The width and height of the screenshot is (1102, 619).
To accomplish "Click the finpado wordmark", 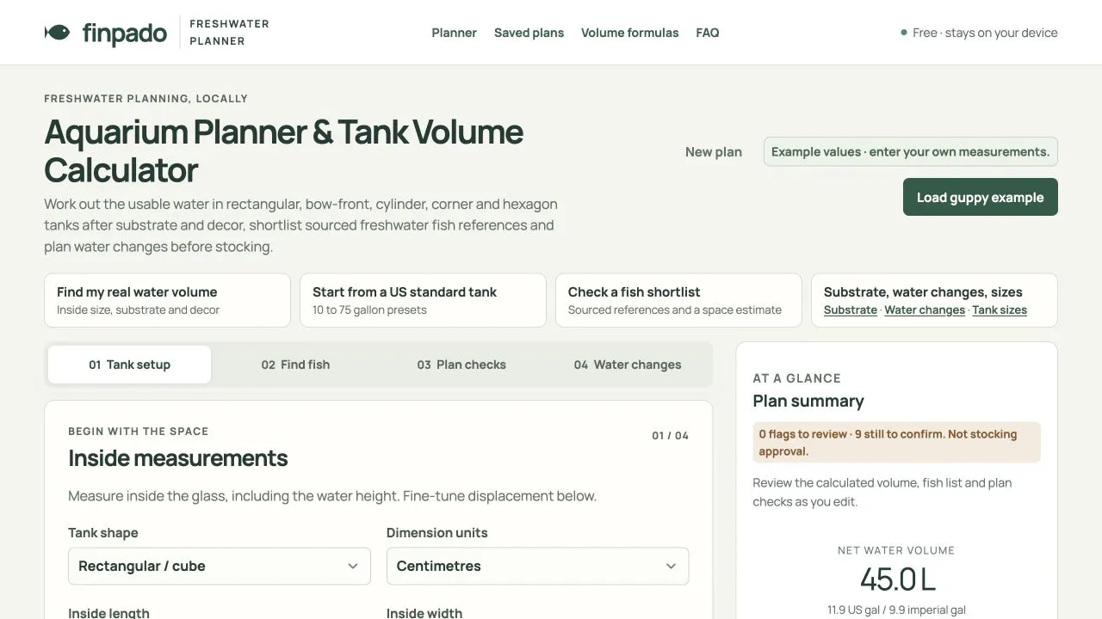I will (x=125, y=33).
